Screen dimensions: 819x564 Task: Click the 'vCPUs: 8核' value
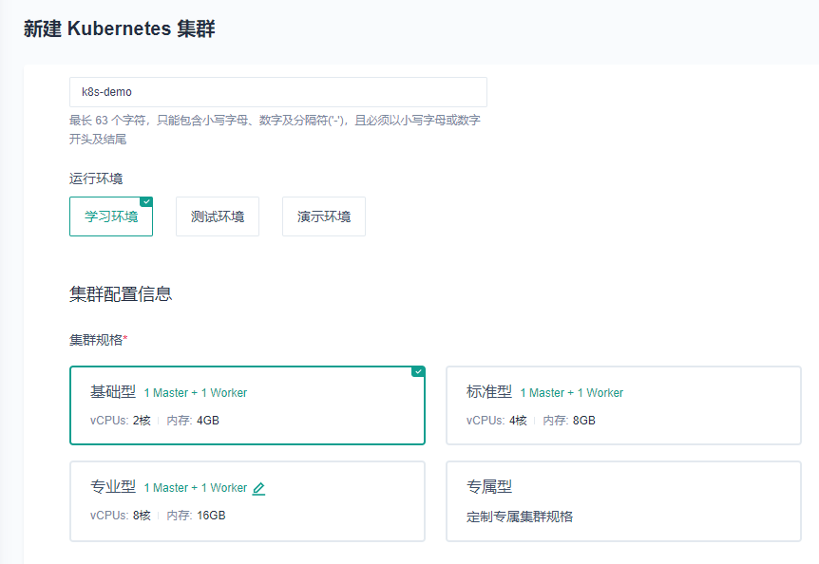[x=120, y=516]
